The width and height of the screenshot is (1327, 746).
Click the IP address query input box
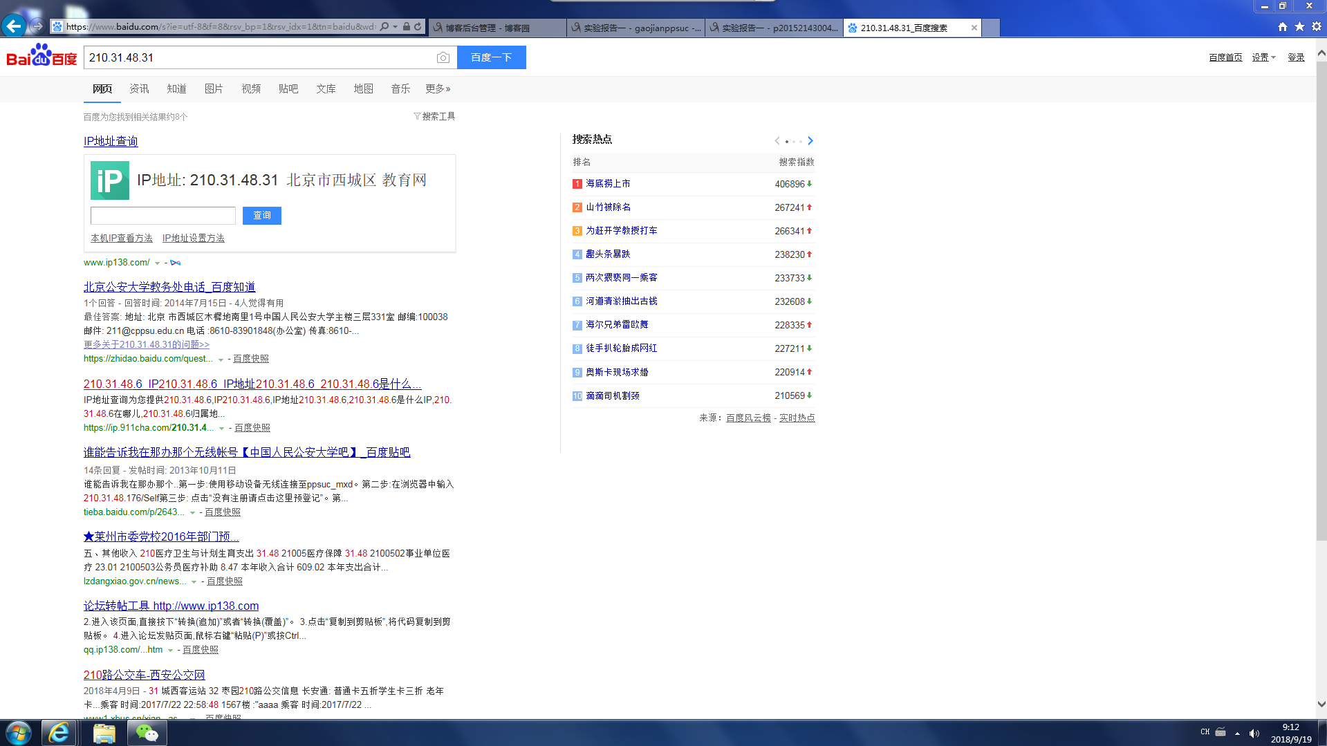(x=163, y=216)
